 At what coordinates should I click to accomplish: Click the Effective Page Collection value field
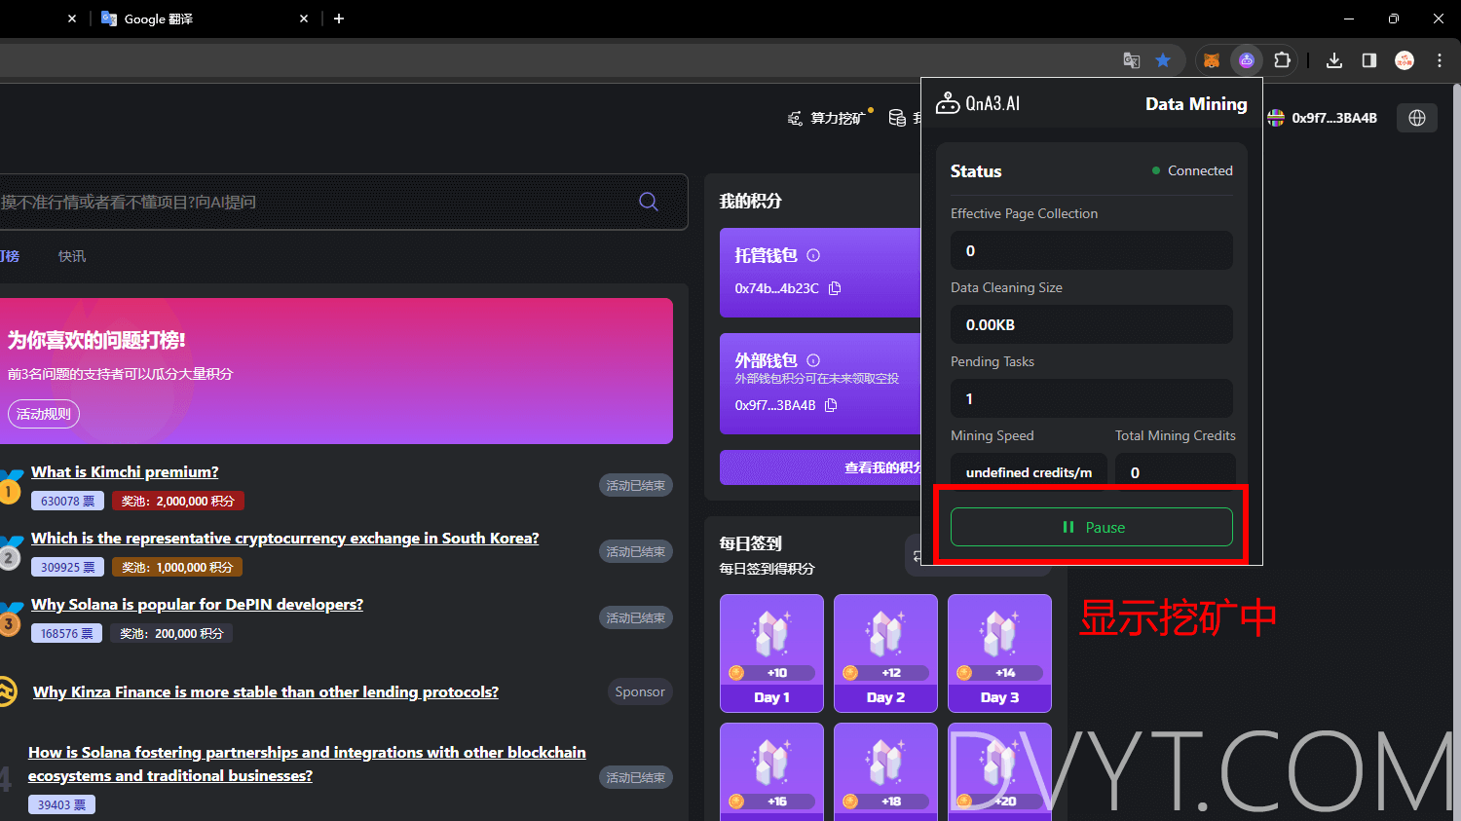pyautogui.click(x=1091, y=250)
